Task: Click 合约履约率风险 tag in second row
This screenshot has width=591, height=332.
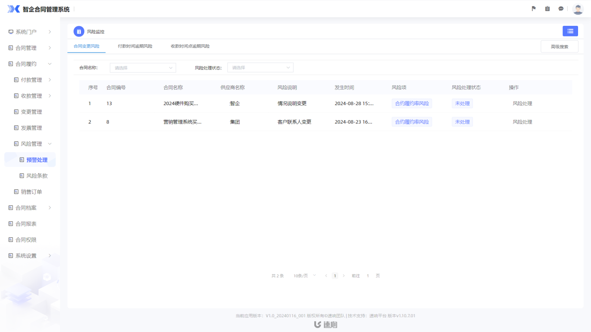Action: 411,122
